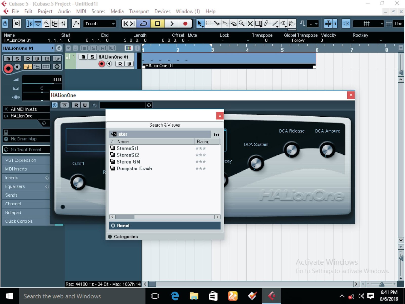Viewport: 405px width, 304px height.
Task: Start playback with the Play button
Action: coord(172,24)
